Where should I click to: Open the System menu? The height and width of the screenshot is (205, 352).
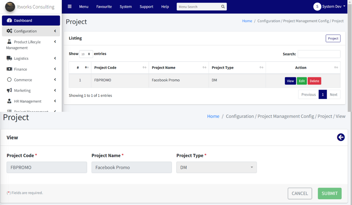[126, 6]
